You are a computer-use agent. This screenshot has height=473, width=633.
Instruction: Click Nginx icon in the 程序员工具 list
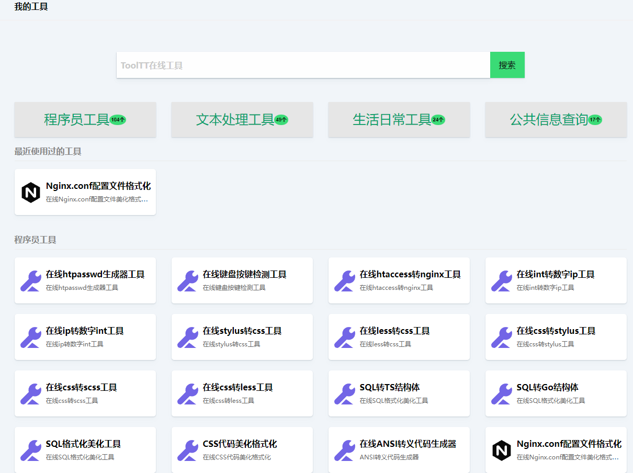tap(502, 450)
